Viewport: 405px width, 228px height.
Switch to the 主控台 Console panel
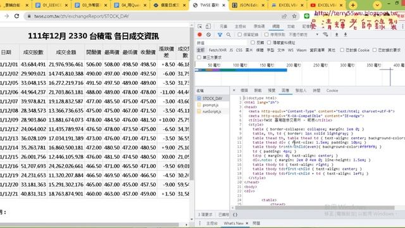point(240,27)
